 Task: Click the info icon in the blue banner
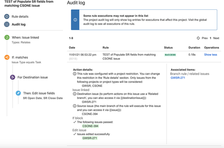point(75,20)
